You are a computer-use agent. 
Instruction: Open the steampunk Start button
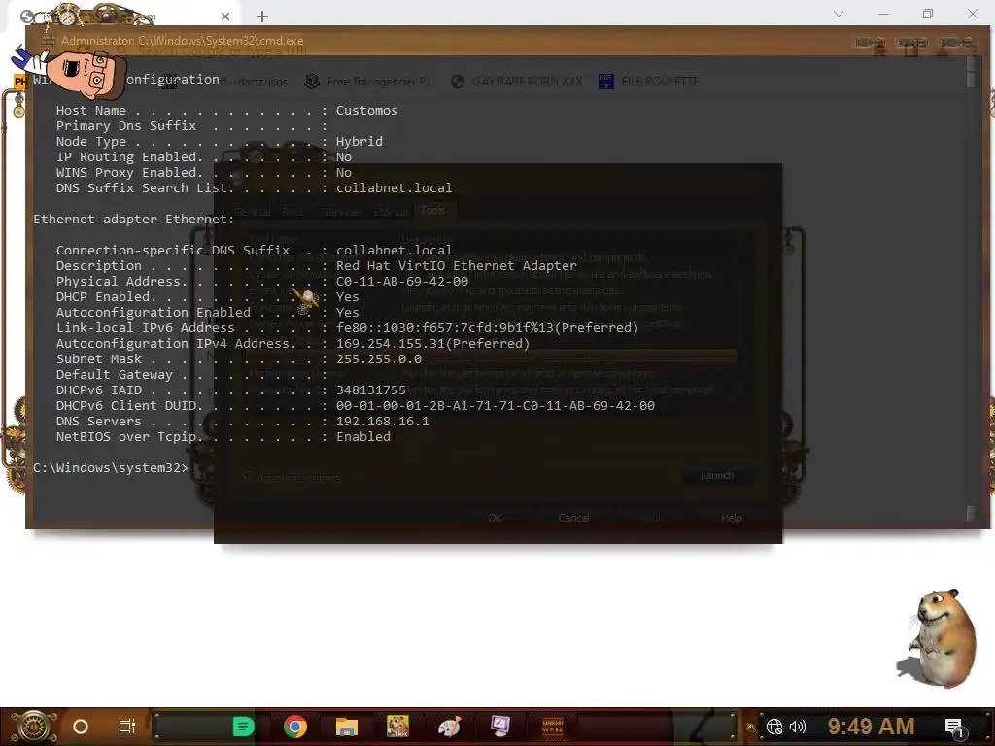point(33,727)
